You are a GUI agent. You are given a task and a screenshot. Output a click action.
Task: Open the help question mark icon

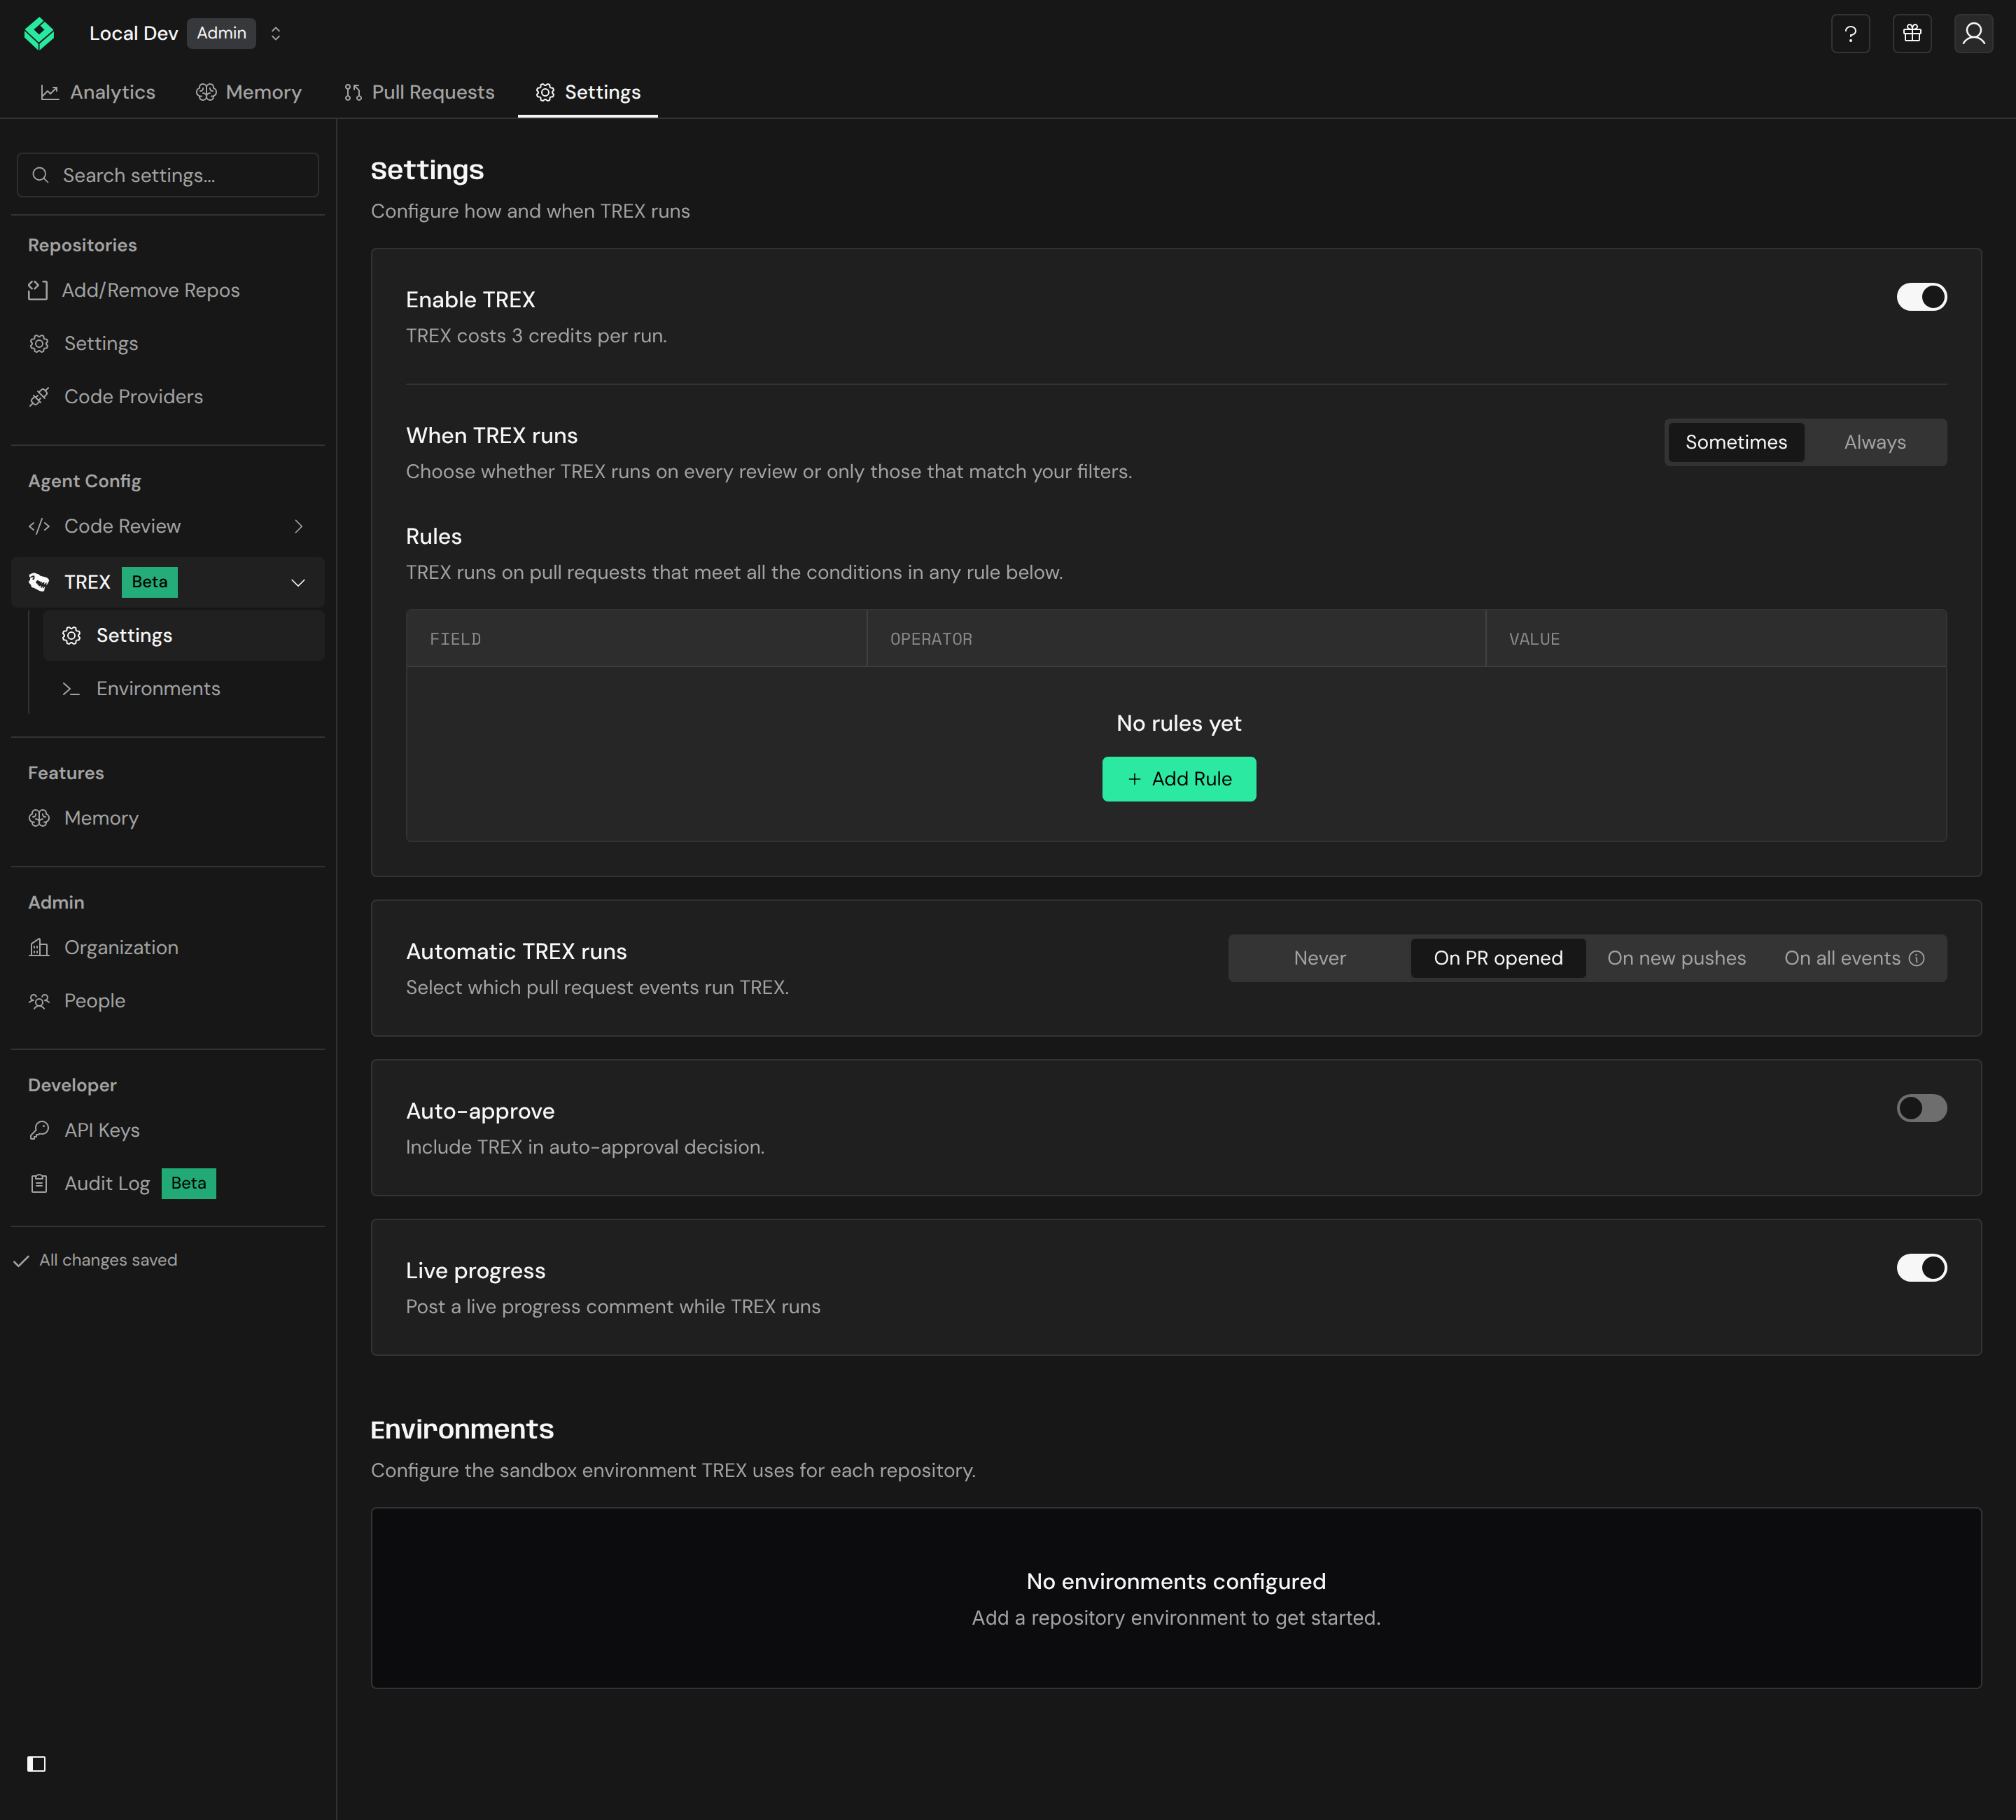(x=1850, y=34)
